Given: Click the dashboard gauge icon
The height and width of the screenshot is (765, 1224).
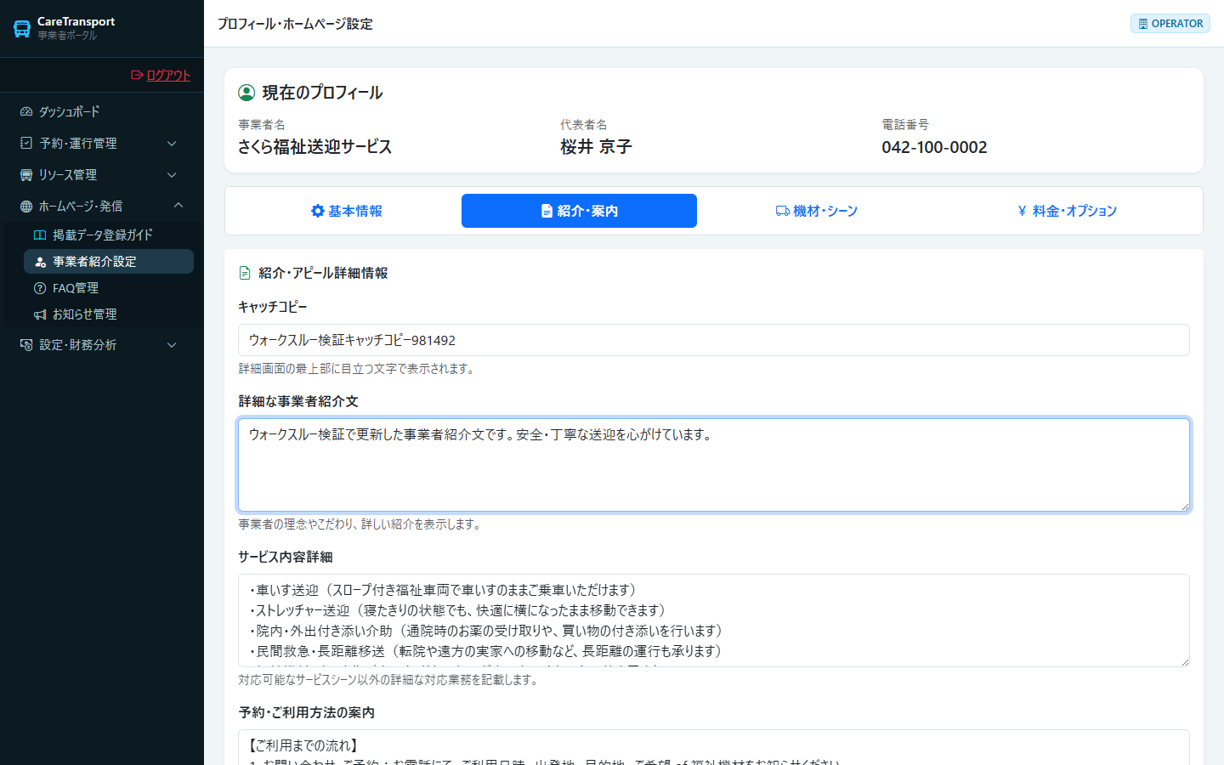Looking at the screenshot, I should click(26, 111).
